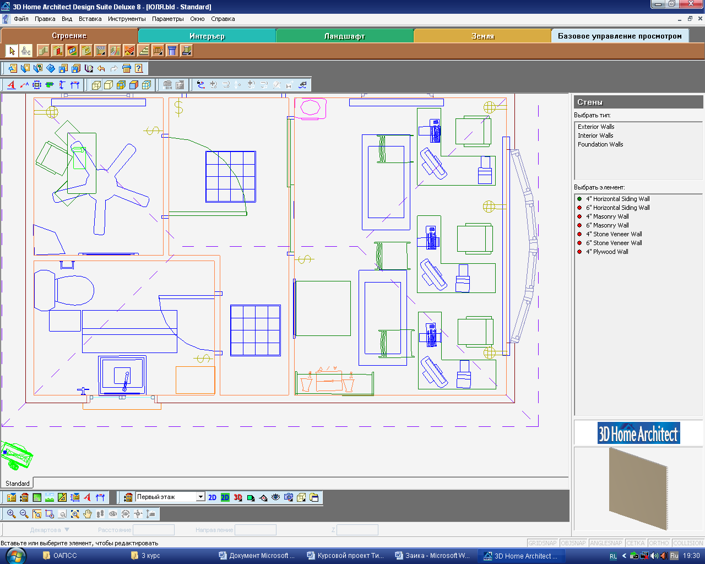Select the arrow selection tool

12,51
